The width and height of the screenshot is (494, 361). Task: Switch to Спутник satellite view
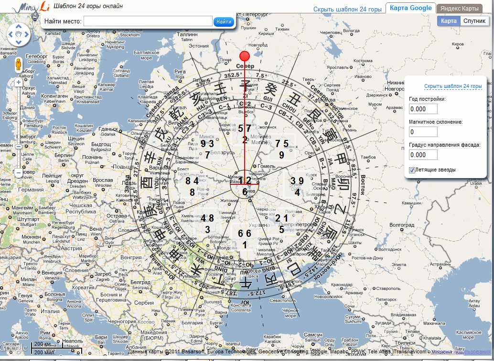474,21
